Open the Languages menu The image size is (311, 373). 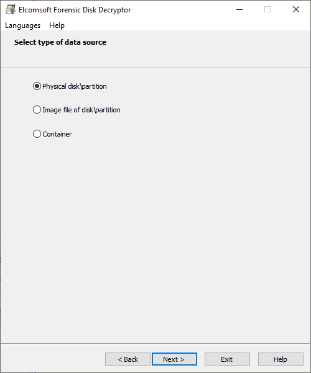[22, 25]
